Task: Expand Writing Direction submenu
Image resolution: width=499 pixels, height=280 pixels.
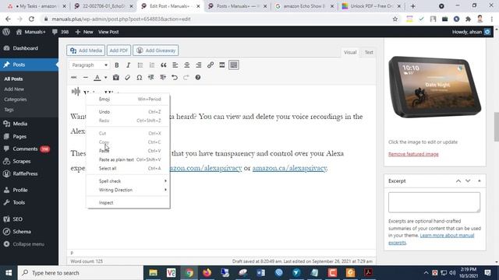Action: pos(128,190)
